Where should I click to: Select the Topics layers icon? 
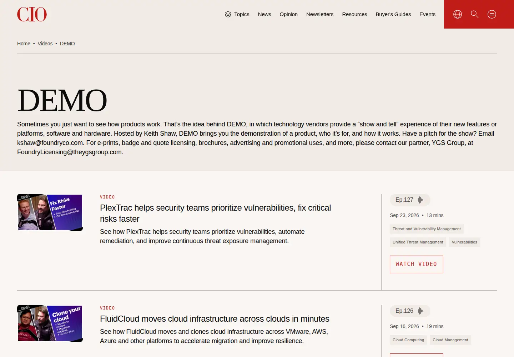coord(228,14)
